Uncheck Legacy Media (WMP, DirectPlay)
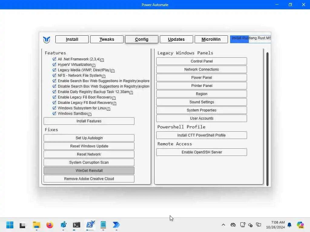This screenshot has height=232, width=310. pyautogui.click(x=54, y=70)
